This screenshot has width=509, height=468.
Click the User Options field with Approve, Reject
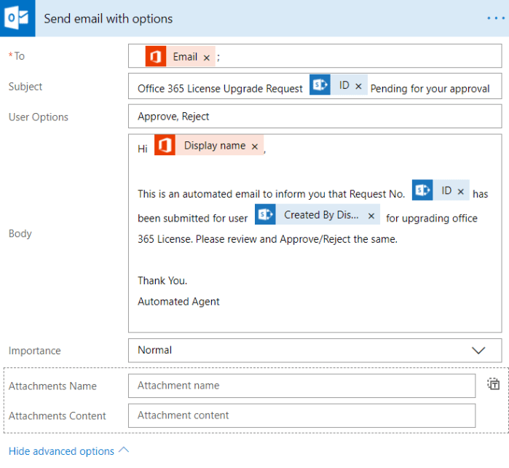pyautogui.click(x=315, y=116)
